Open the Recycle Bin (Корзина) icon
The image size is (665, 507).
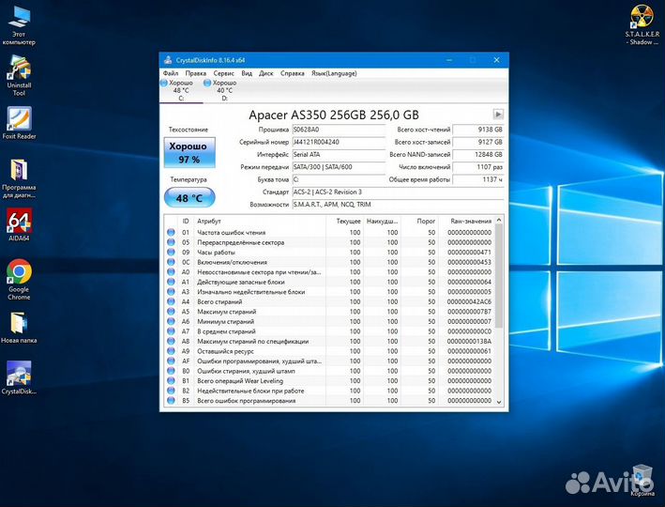pyautogui.click(x=642, y=481)
